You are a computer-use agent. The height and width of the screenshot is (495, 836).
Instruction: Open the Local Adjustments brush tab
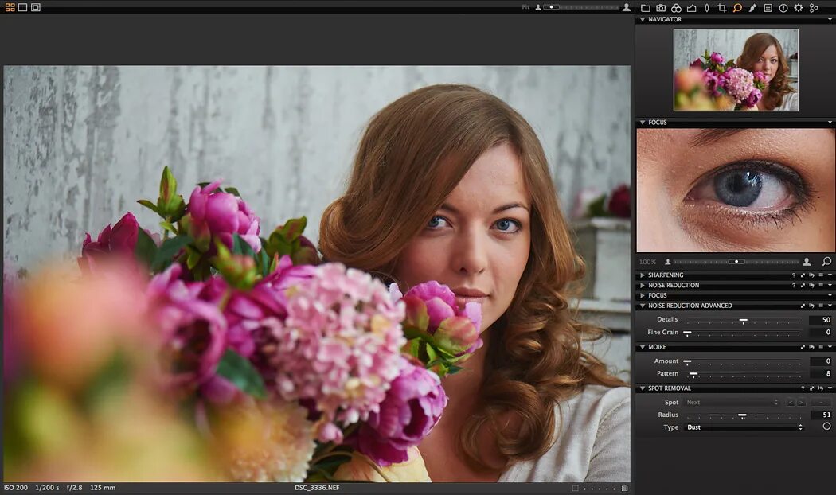coord(752,8)
